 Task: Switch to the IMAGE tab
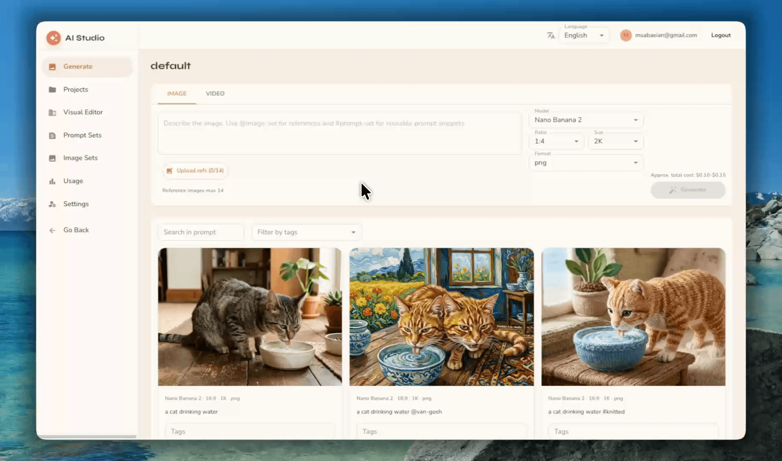click(x=177, y=93)
